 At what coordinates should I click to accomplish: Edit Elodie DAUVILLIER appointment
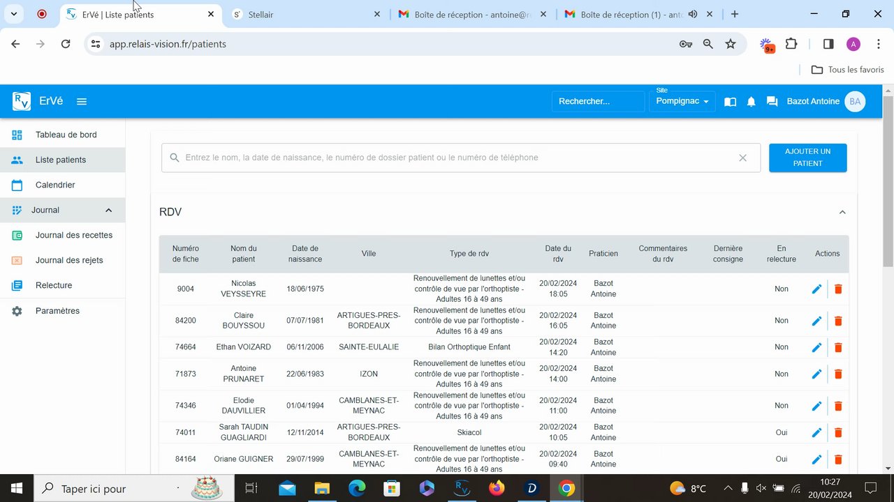pos(816,406)
